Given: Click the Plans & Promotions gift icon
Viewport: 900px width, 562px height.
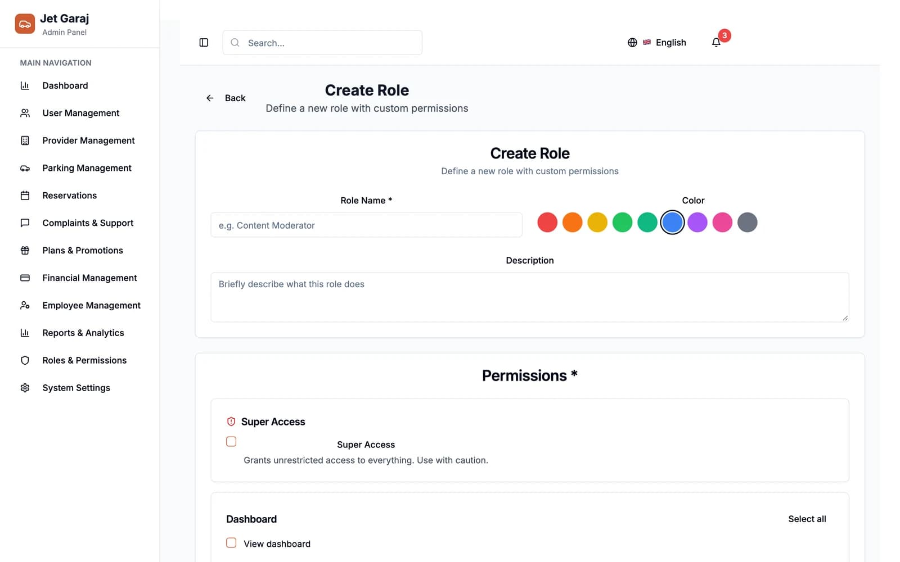Looking at the screenshot, I should click(25, 251).
